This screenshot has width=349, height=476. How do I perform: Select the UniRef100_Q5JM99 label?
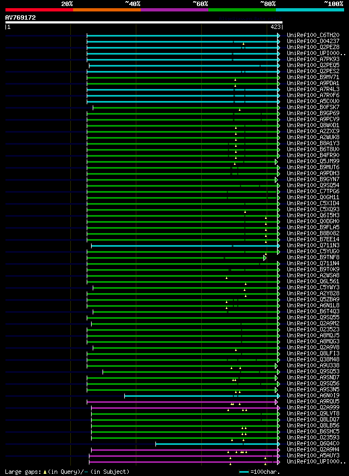(x=313, y=161)
